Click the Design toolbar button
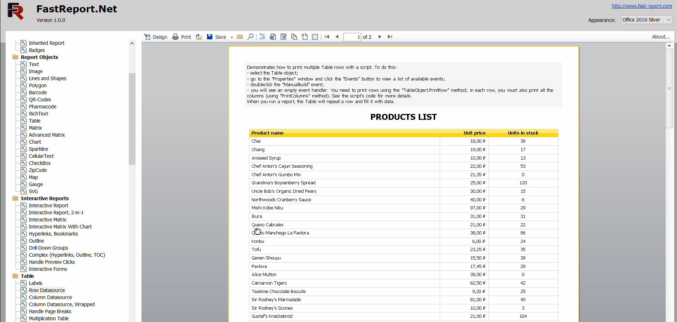This screenshot has height=322, width=677. (156, 37)
